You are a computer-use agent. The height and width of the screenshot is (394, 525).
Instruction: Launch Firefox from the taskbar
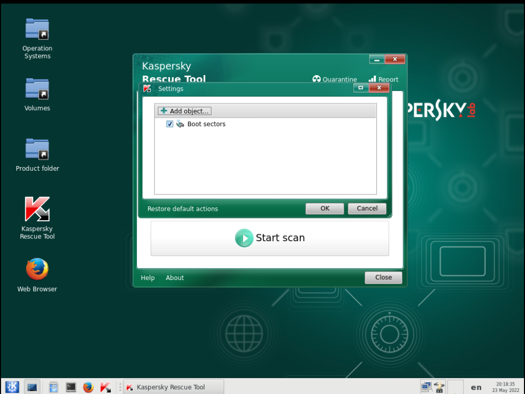pyautogui.click(x=88, y=387)
